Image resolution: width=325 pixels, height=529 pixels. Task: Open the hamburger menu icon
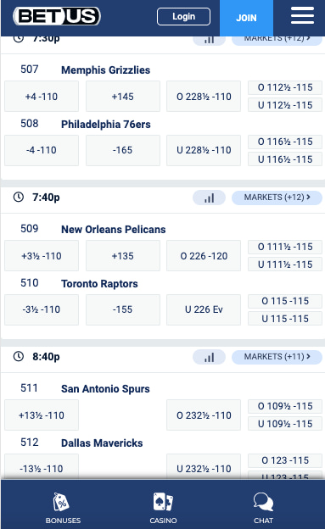click(x=302, y=16)
